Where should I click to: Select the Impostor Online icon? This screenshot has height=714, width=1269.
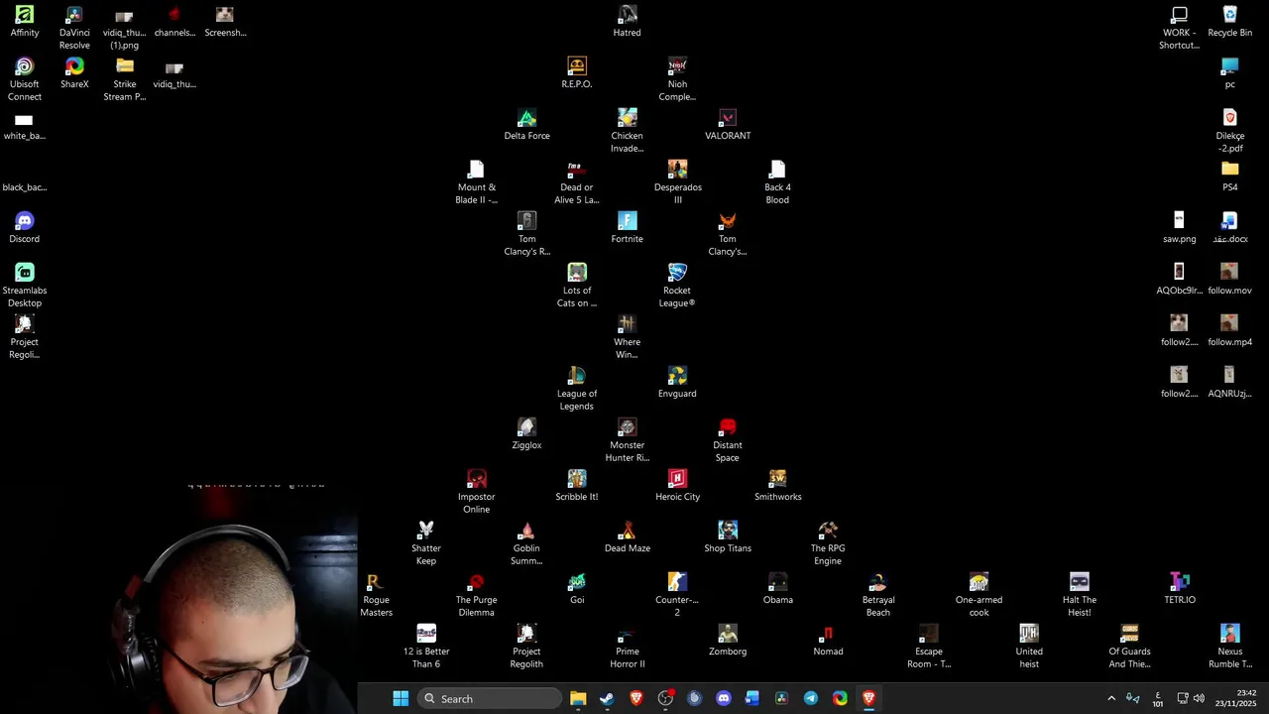[x=477, y=492]
